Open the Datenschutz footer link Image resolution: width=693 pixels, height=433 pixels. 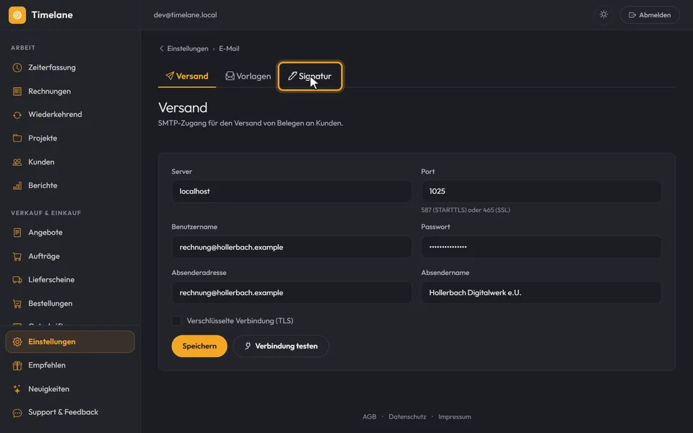[407, 416]
